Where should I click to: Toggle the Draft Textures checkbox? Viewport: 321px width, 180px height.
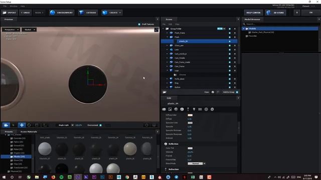click(x=139, y=24)
